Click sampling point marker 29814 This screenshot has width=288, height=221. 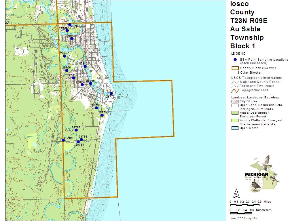73,78
